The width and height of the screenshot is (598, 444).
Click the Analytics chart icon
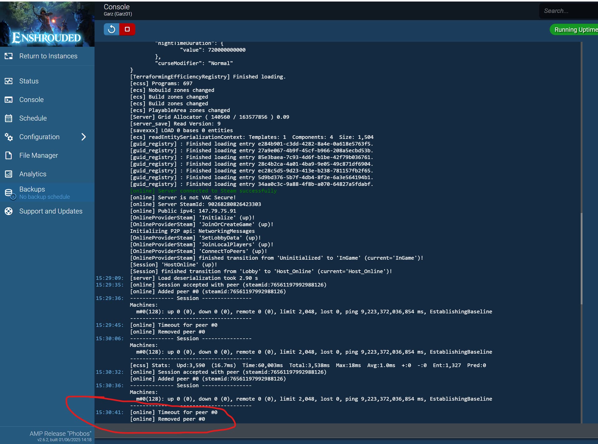(x=8, y=174)
